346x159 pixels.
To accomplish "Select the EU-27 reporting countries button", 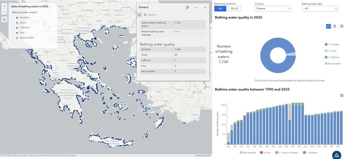I will coord(235,9).
